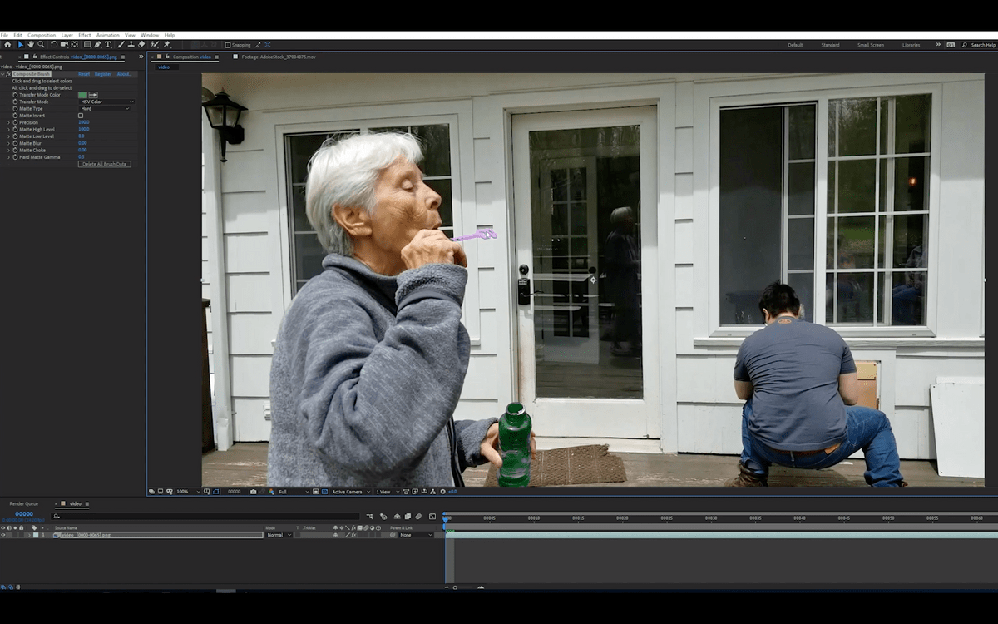The image size is (998, 624).
Task: Click the Frame Blending icon in timeline header
Action: [408, 517]
